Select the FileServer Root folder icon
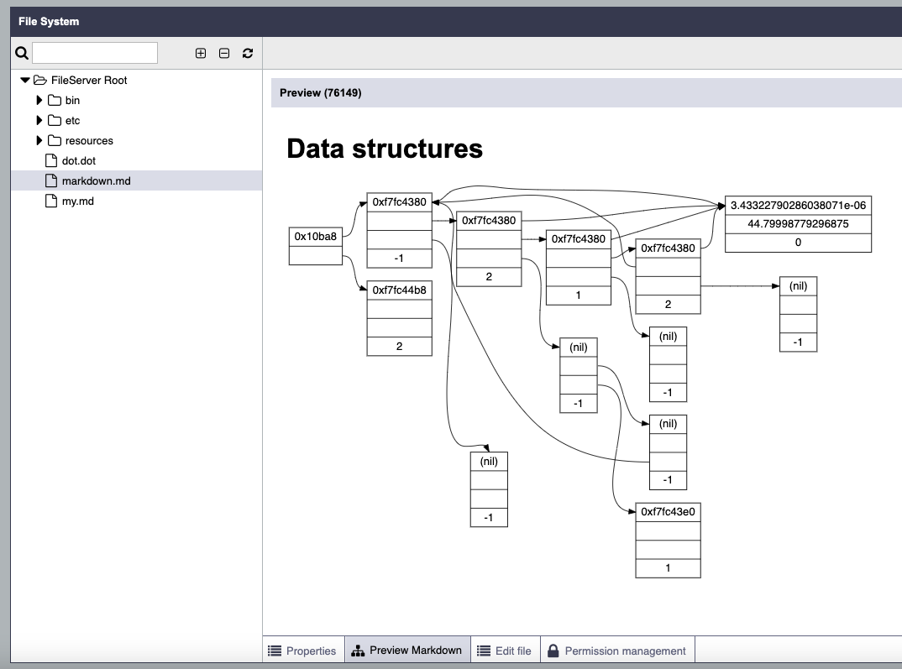 pyautogui.click(x=40, y=80)
